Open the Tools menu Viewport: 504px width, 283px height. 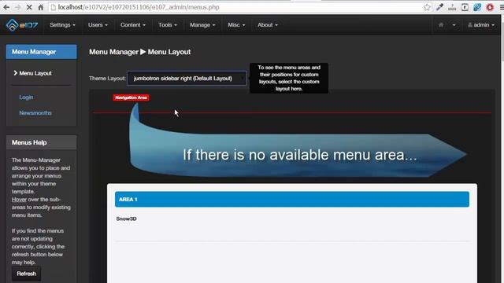pyautogui.click(x=168, y=24)
